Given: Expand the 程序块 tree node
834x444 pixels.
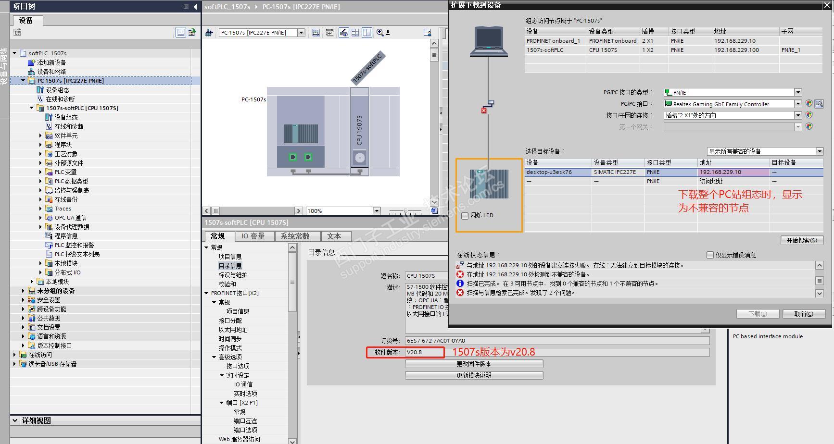Looking at the screenshot, I should 40,145.
